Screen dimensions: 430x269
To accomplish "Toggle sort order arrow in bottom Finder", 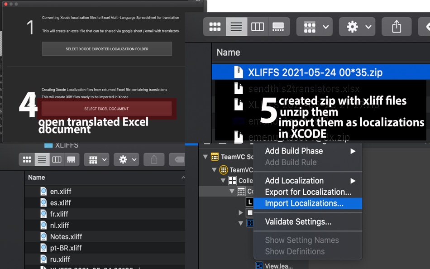I will (x=183, y=178).
